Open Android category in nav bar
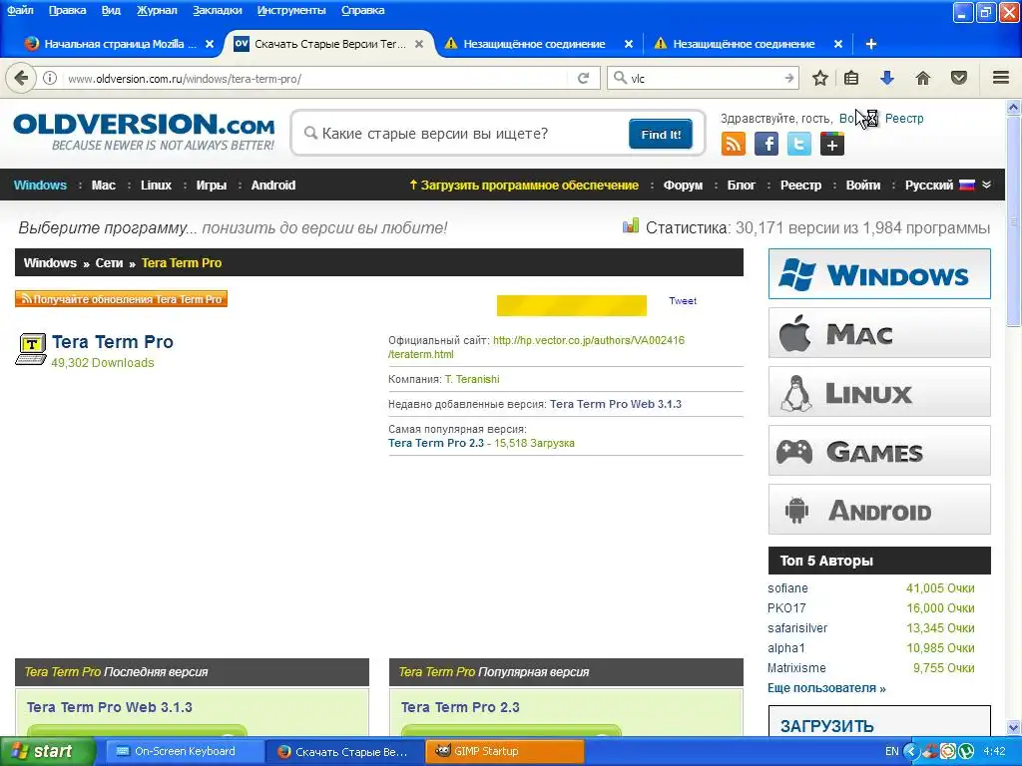The width and height of the screenshot is (1022, 766). click(273, 185)
